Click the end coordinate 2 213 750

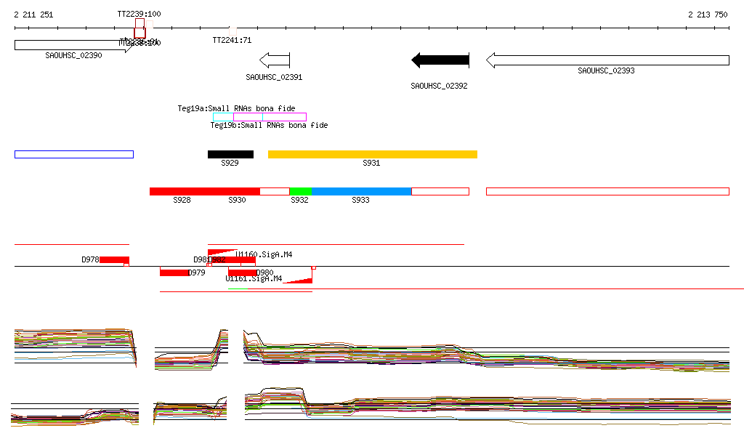(708, 15)
